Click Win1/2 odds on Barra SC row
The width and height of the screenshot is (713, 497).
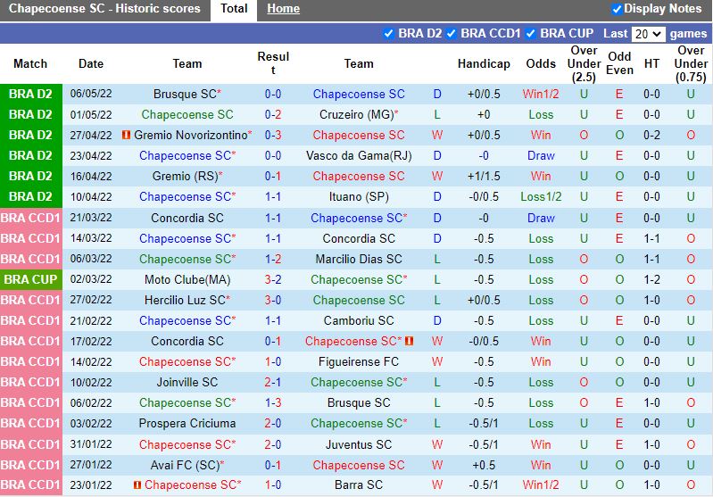[541, 485]
